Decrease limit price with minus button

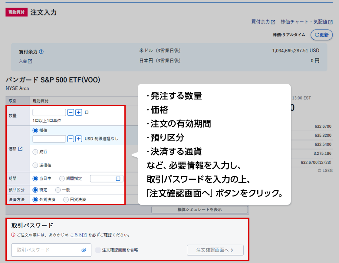click(71, 139)
